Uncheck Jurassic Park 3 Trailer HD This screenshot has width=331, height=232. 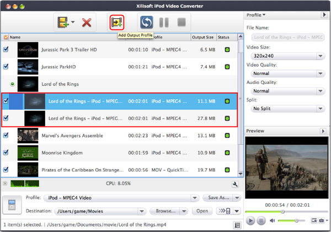[6, 50]
